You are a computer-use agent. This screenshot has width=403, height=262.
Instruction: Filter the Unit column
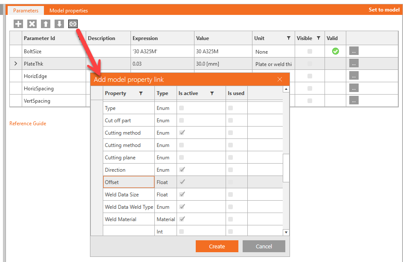289,38
